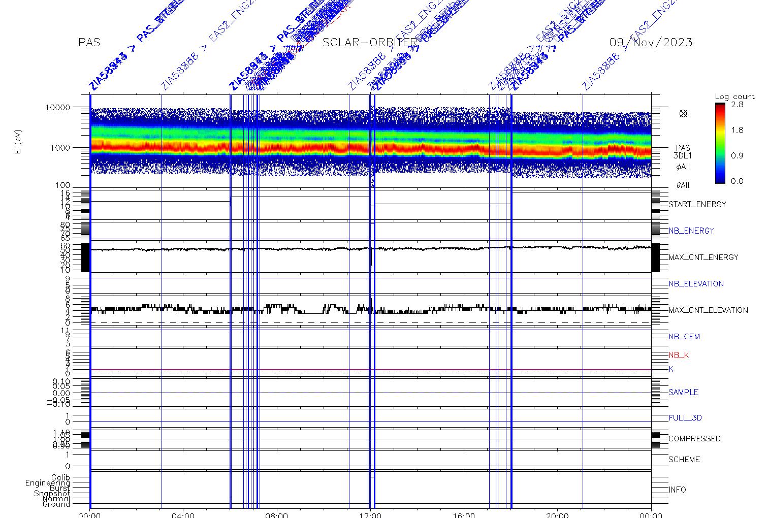Click the NB_ENERGY panel label
Viewport: 768px width, 518px height.
tap(691, 231)
